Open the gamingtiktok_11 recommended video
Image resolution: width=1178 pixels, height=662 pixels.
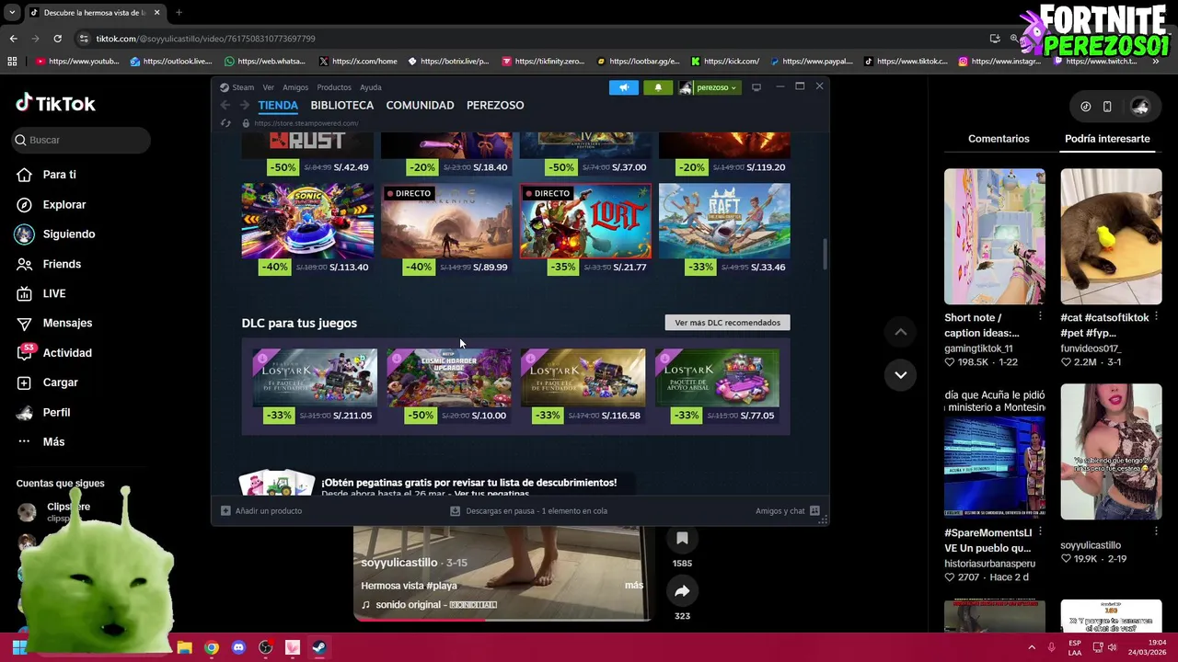tap(995, 236)
